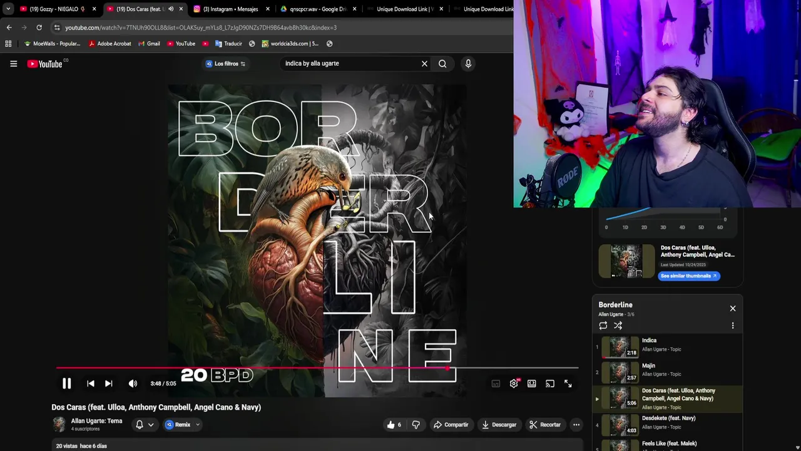The height and width of the screenshot is (451, 801).
Task: Open the apps grid in bookmarks bar
Action: coord(8,44)
